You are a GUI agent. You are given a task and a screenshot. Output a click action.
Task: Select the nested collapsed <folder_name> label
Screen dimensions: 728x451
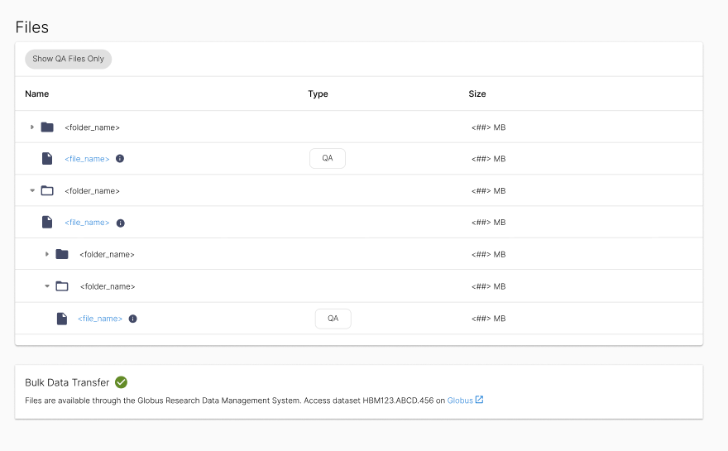(x=108, y=255)
